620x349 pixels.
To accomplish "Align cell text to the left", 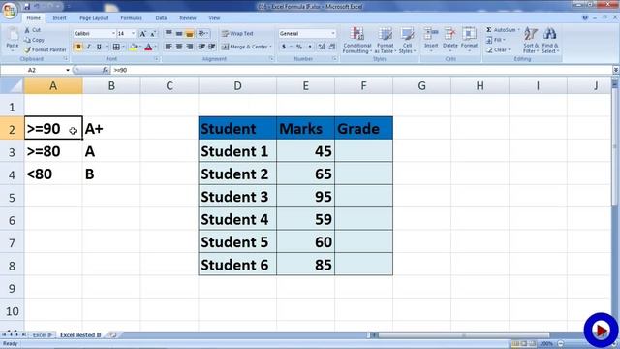I will click(x=169, y=47).
